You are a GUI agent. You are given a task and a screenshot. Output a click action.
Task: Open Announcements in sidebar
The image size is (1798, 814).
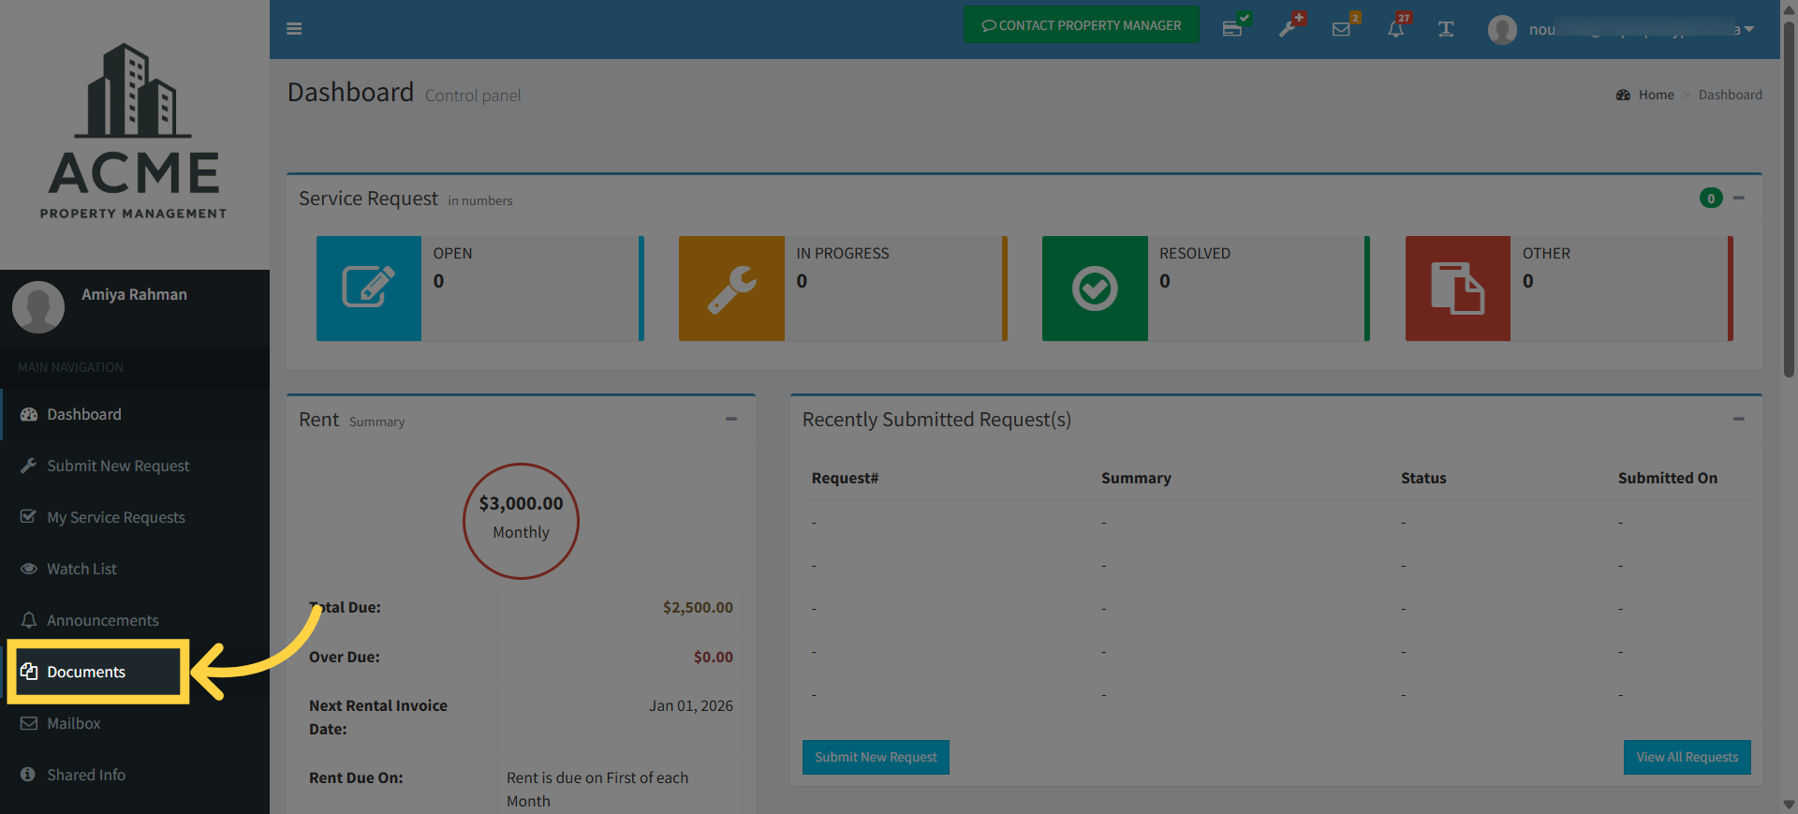click(x=135, y=620)
